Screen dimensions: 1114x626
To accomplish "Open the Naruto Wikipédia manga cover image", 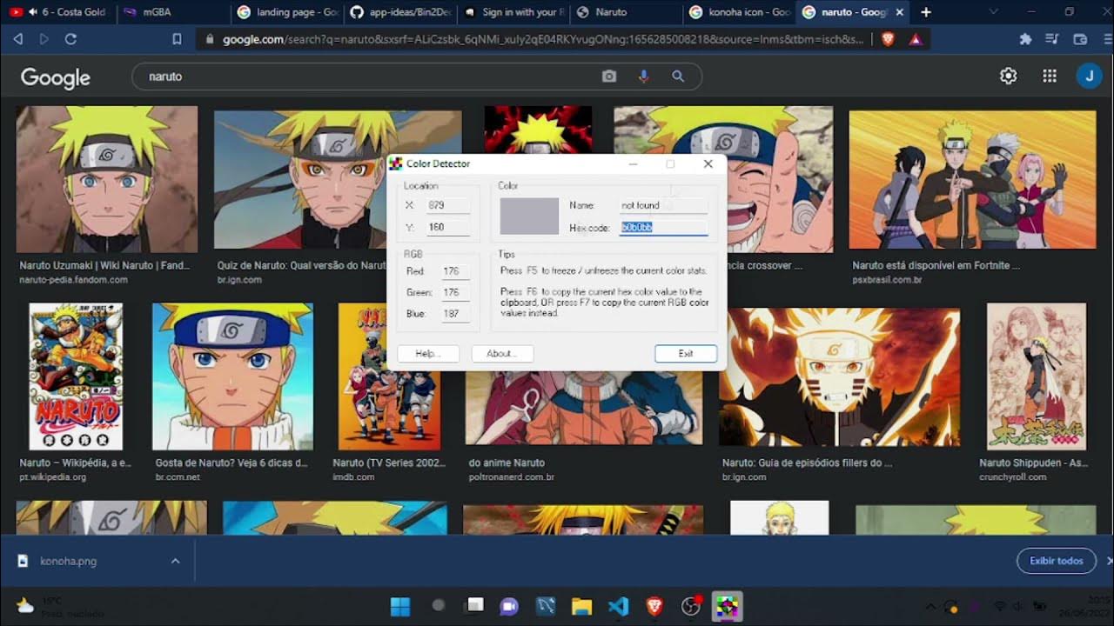I will pyautogui.click(x=76, y=376).
